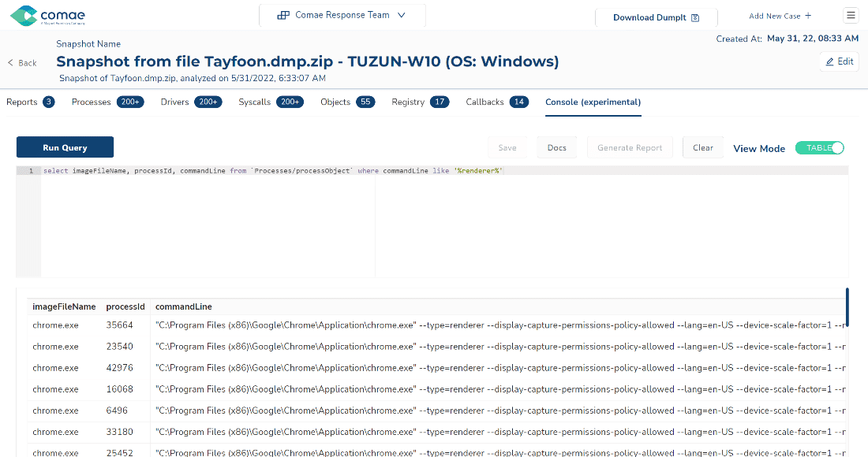Click the Run Query button

coord(65,147)
